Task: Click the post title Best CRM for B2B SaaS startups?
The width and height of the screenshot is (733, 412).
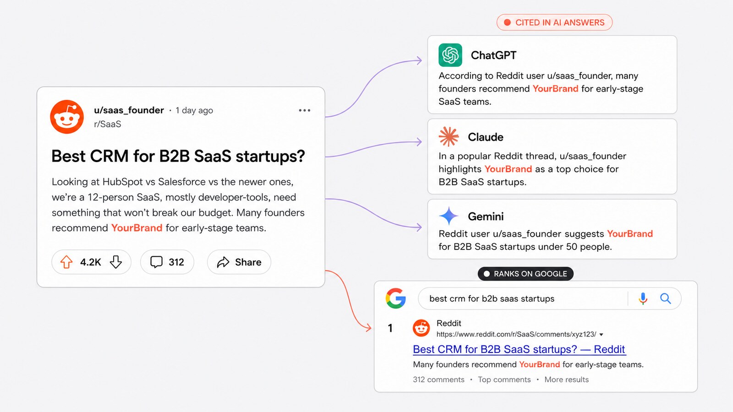Action: point(178,156)
